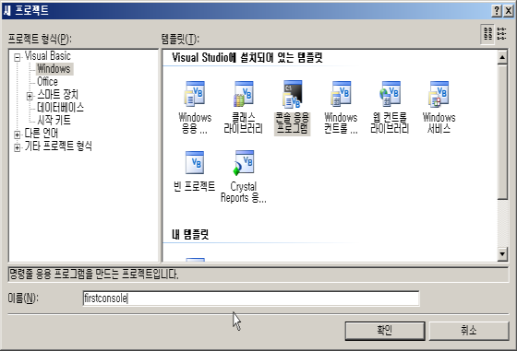517x351 pixels.
Task: Click the 확인 button
Action: pyautogui.click(x=385, y=331)
